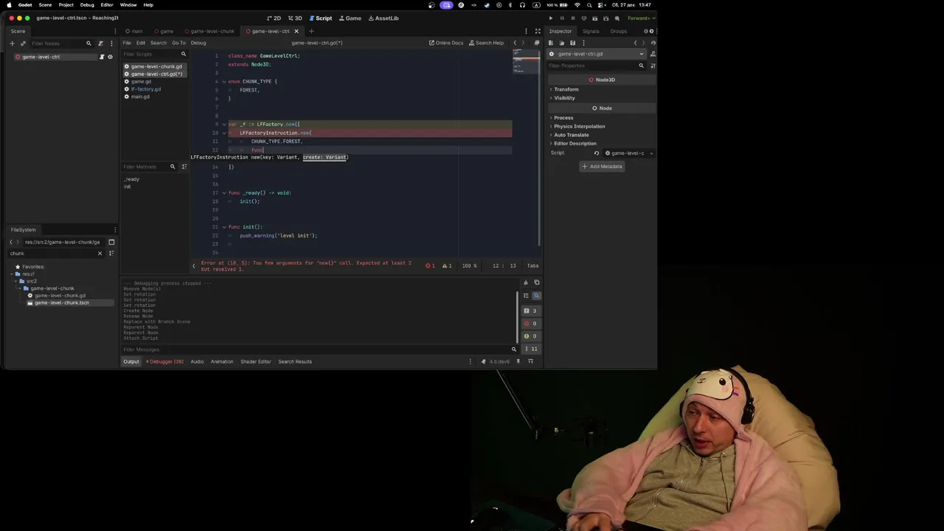Toggle distraction free mode icon

click(x=538, y=31)
